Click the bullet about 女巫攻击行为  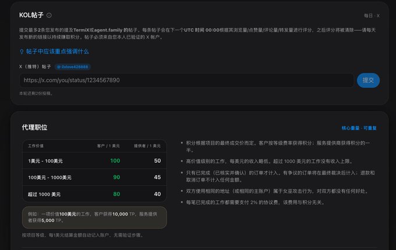[x=277, y=191]
